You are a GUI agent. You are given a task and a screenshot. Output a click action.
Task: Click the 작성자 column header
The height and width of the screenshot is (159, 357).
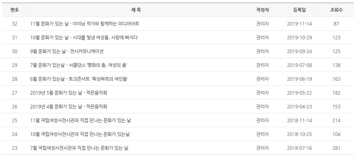(263, 10)
